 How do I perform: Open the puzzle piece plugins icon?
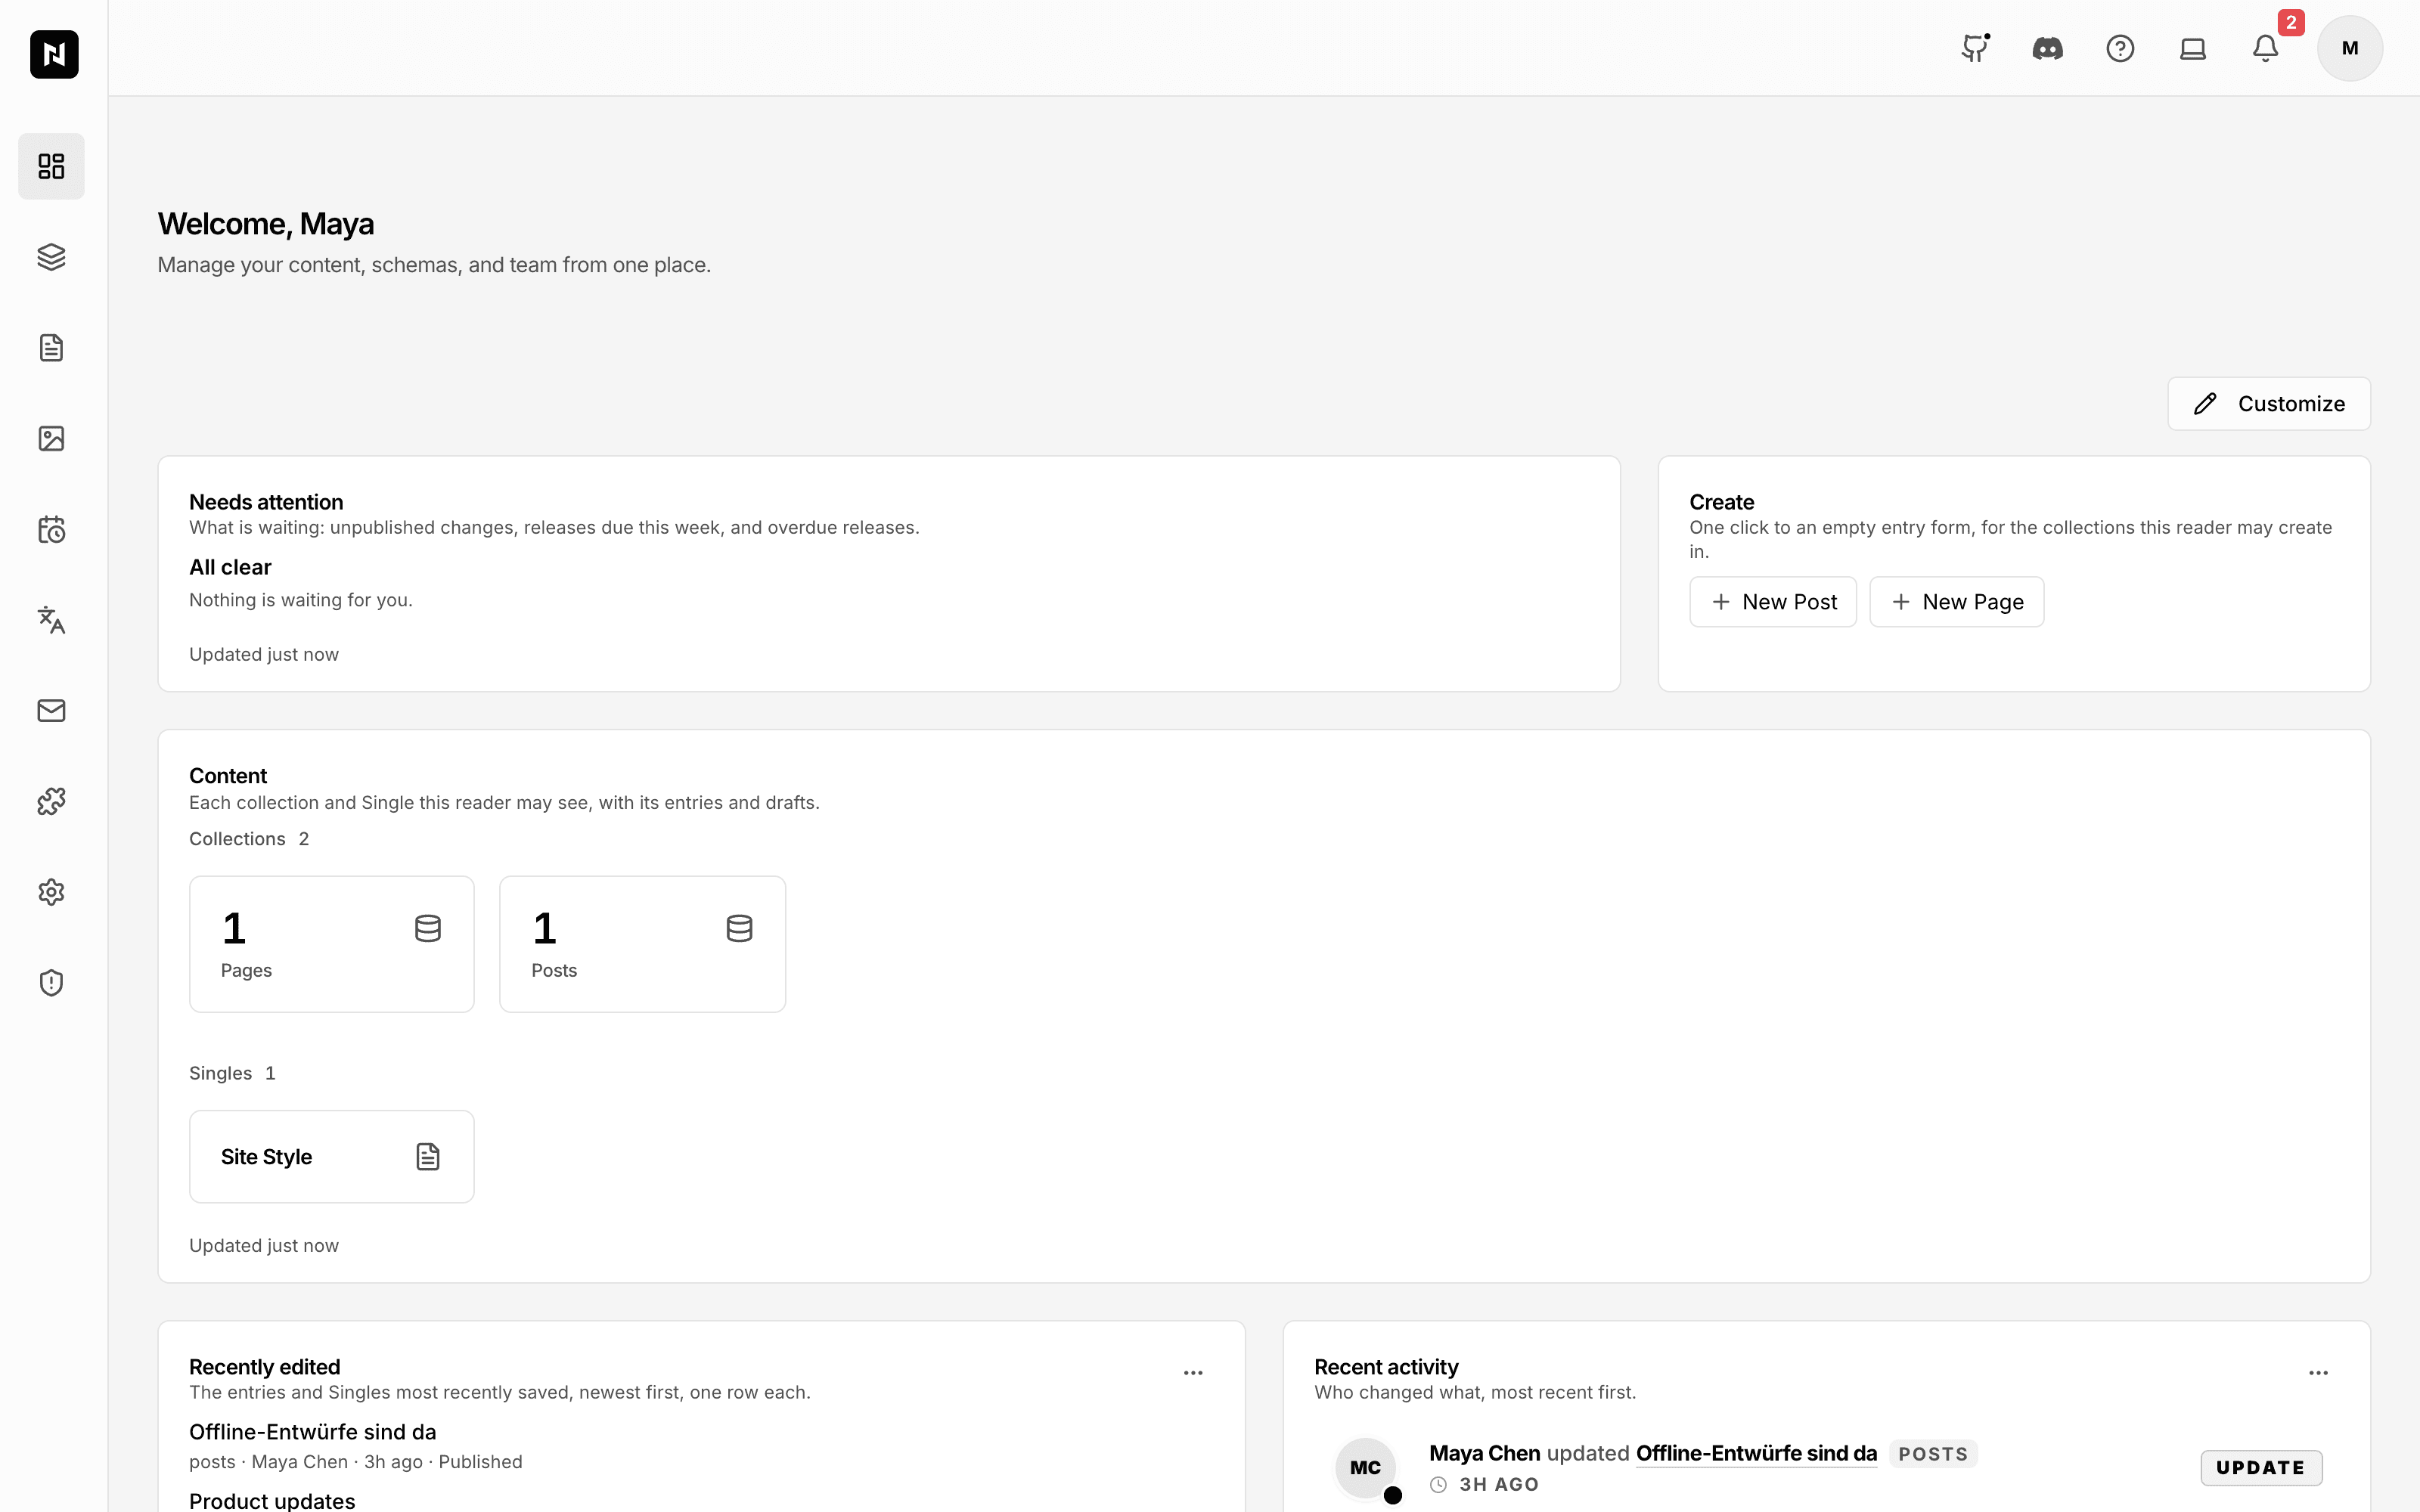point(51,801)
